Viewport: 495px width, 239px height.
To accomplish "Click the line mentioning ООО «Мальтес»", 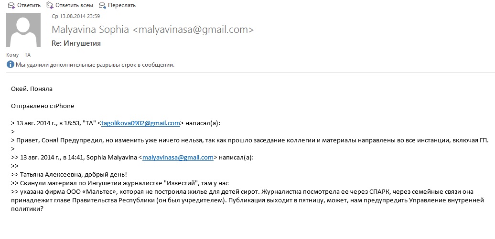I will (248, 191).
